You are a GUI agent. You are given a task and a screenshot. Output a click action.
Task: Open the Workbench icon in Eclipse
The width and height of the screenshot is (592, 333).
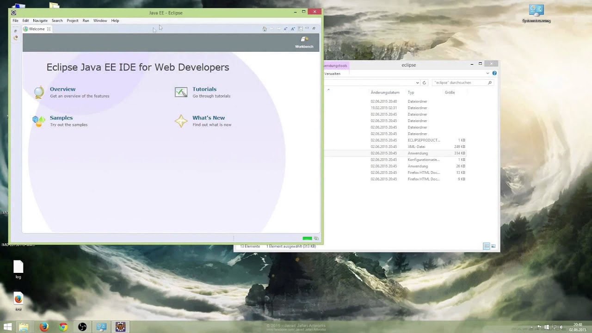[x=304, y=40]
